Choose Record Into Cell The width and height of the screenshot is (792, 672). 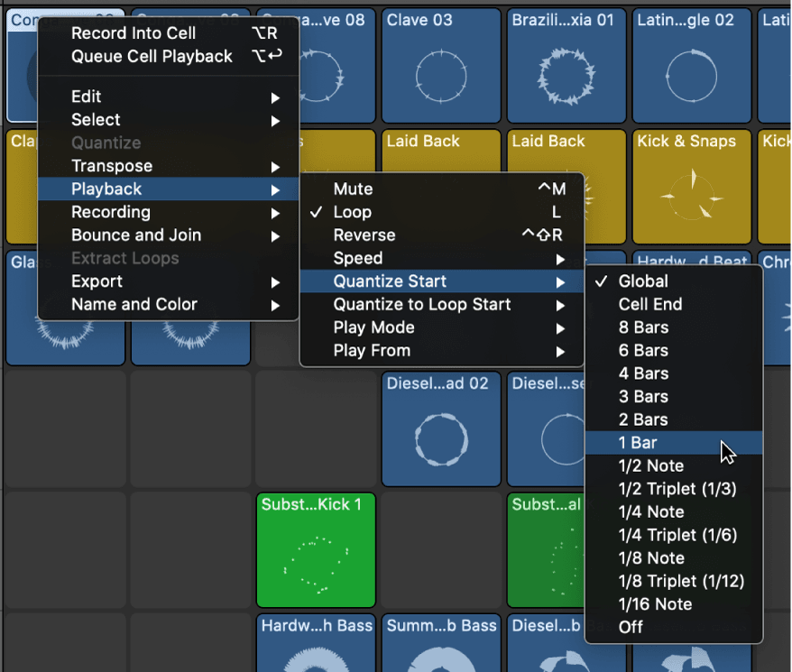click(x=168, y=33)
